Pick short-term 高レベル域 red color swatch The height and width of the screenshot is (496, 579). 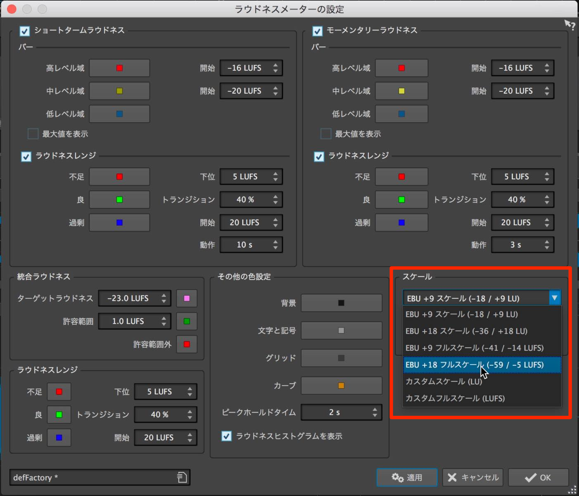tap(119, 68)
